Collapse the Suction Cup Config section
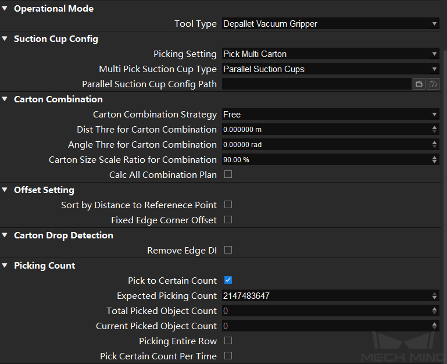This screenshot has height=364, width=447. [x=5, y=38]
